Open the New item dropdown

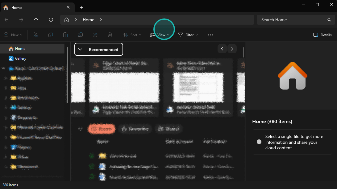(x=13, y=35)
